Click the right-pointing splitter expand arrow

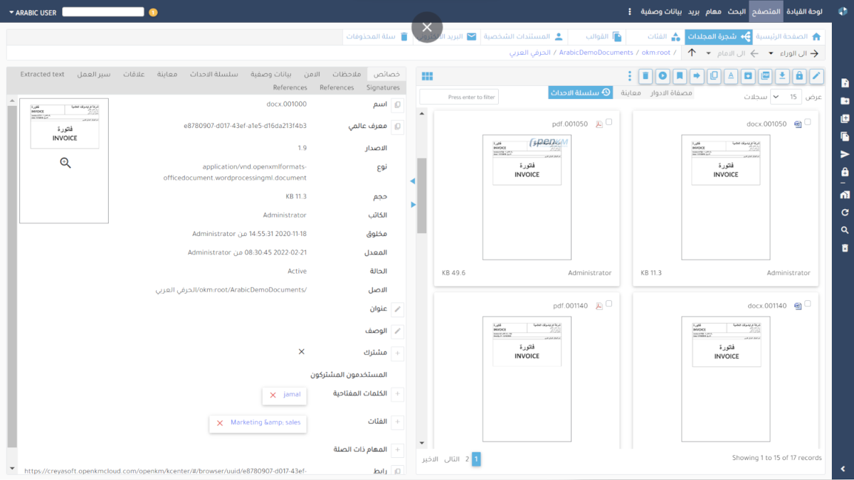point(413,205)
